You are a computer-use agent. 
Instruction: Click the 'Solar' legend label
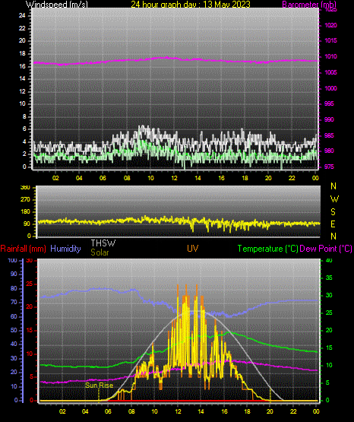pyautogui.click(x=100, y=252)
